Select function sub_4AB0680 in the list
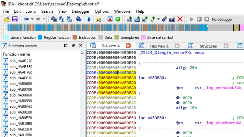 21,84
